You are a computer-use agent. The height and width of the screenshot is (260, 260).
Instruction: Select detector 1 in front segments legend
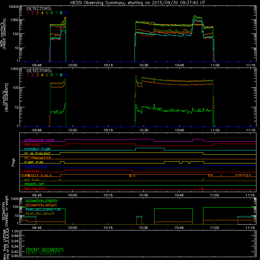pos(28,13)
